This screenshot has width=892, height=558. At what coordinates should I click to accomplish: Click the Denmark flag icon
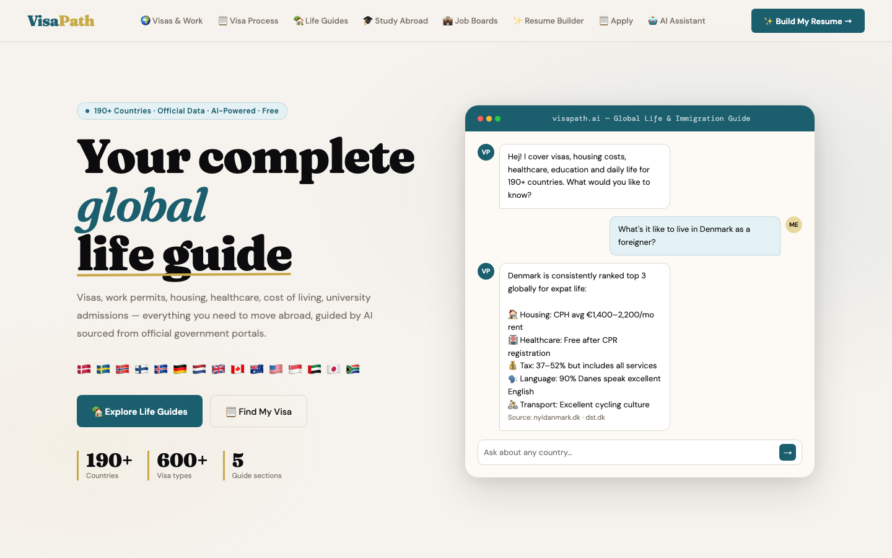click(84, 369)
